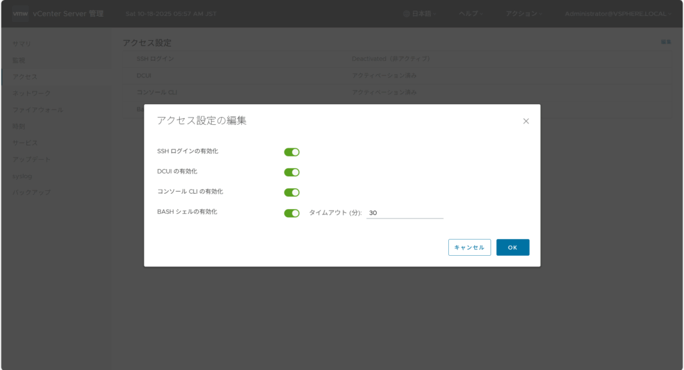Select ネットワーク in the sidebar
This screenshot has height=370, width=684.
31,94
